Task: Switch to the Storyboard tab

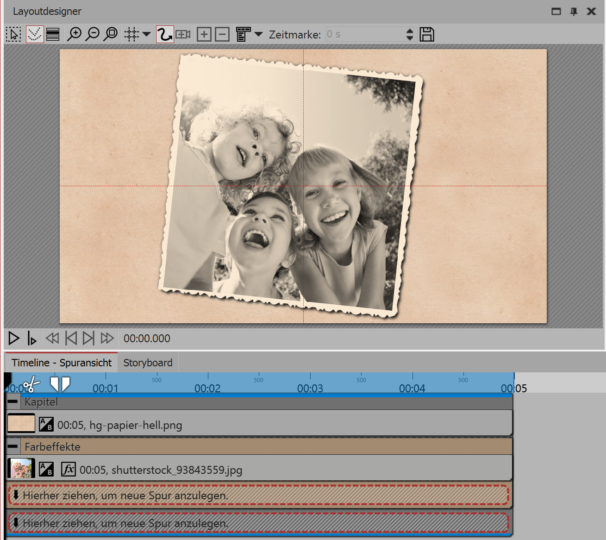Action: click(x=148, y=363)
